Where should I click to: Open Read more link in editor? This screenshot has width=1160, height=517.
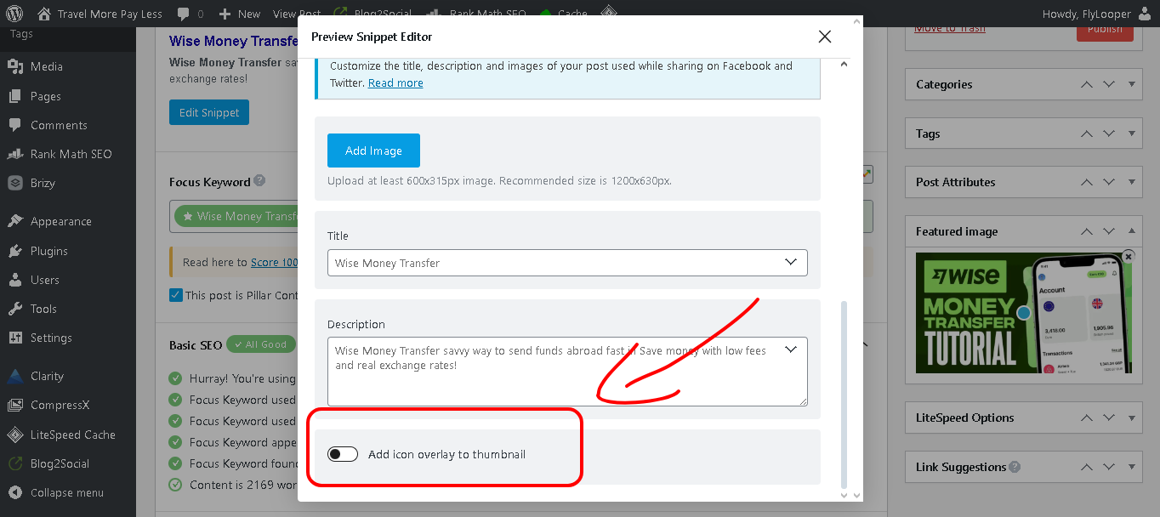coord(395,82)
